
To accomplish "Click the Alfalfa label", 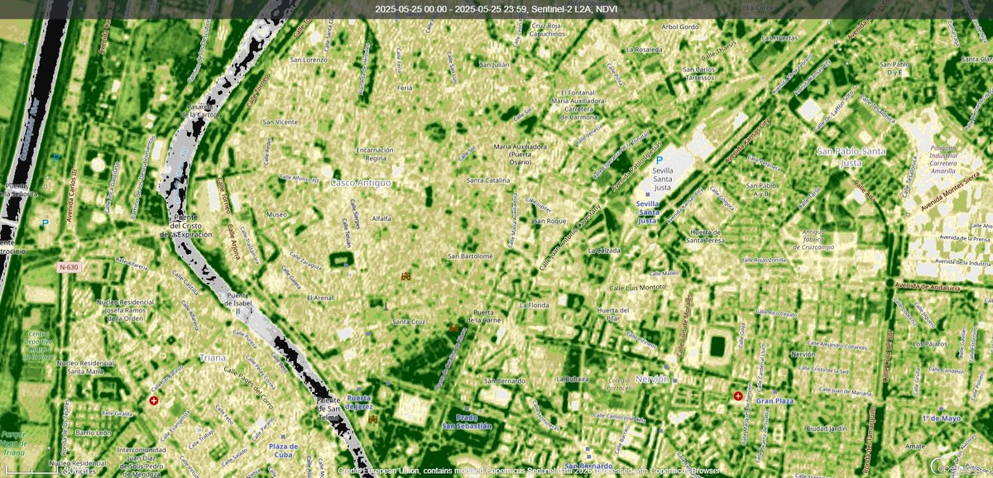I will coord(381,218).
